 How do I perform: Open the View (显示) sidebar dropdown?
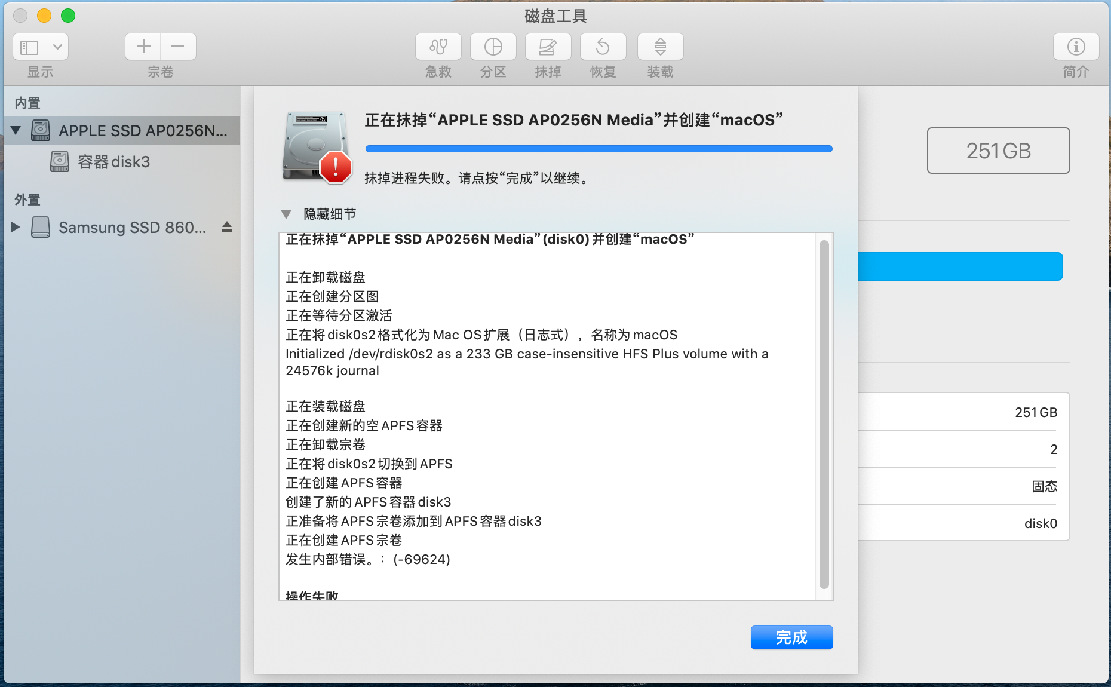tap(41, 47)
